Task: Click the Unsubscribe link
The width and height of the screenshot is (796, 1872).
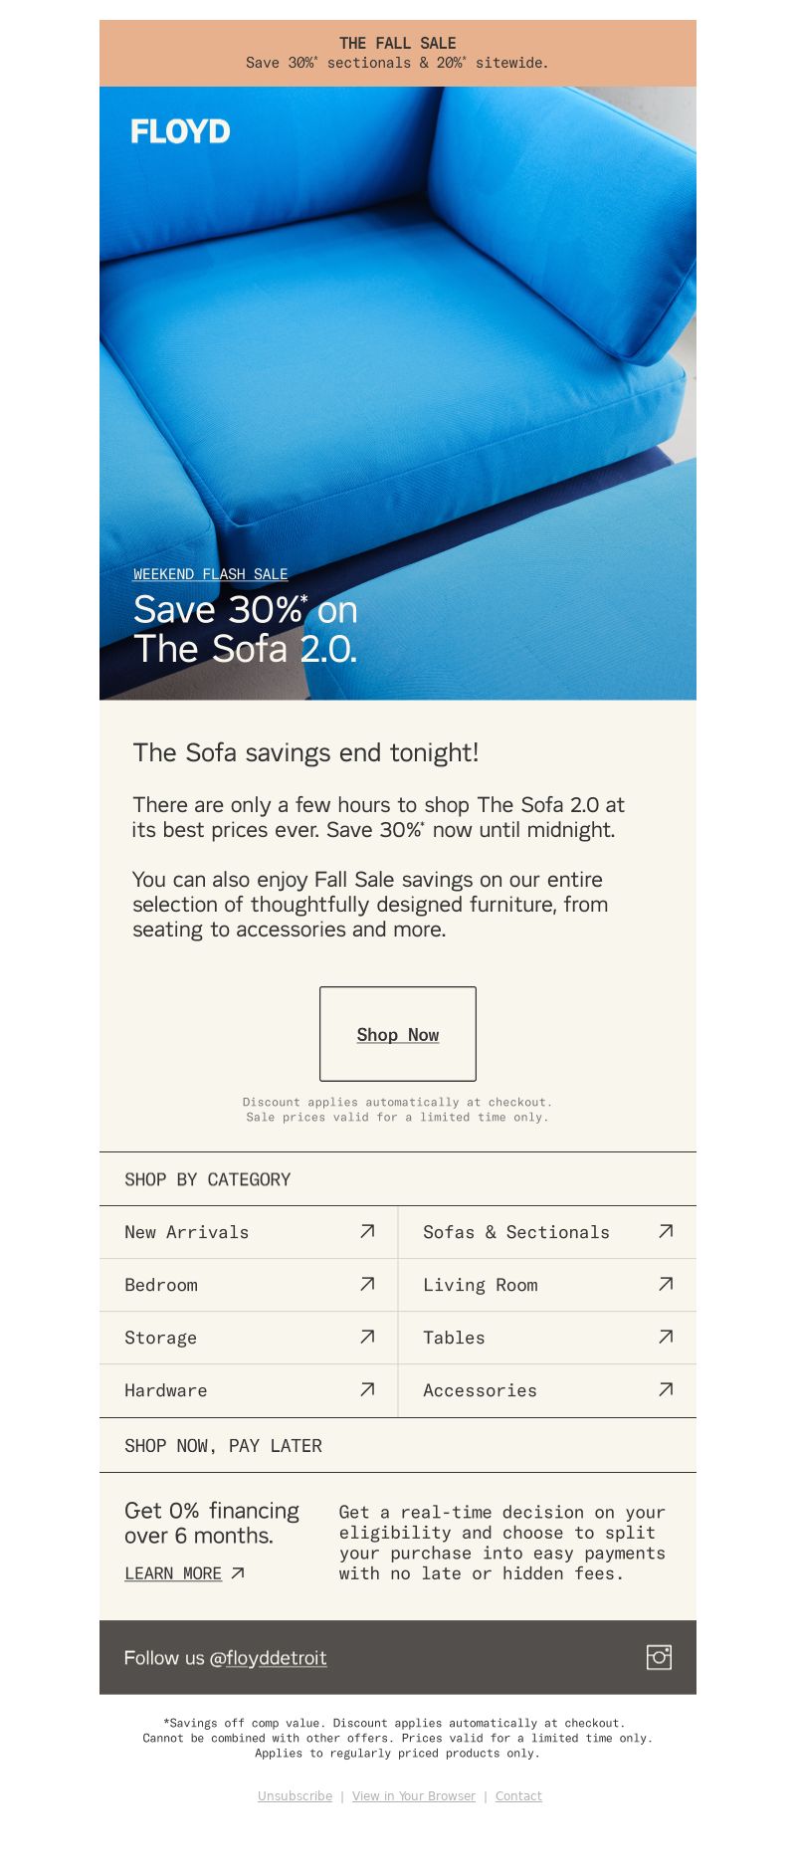Action: click(x=296, y=1796)
